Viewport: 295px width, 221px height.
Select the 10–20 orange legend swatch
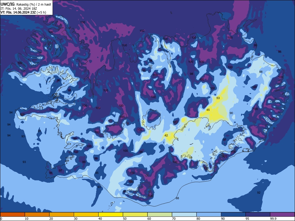pos(37,215)
